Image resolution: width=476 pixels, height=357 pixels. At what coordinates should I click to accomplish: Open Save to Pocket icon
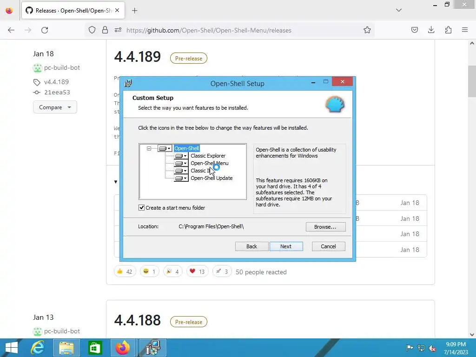[x=414, y=30]
